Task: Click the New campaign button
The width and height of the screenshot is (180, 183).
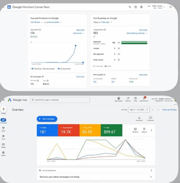Action: (x=47, y=119)
